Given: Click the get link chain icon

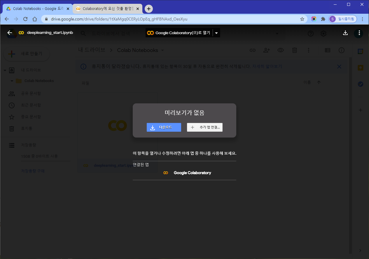Looking at the screenshot, I should pyautogui.click(x=253, y=50).
